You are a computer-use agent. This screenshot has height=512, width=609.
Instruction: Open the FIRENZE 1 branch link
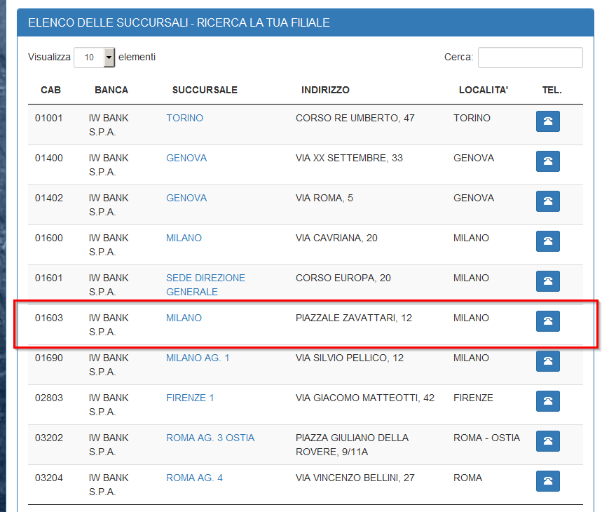(x=190, y=398)
